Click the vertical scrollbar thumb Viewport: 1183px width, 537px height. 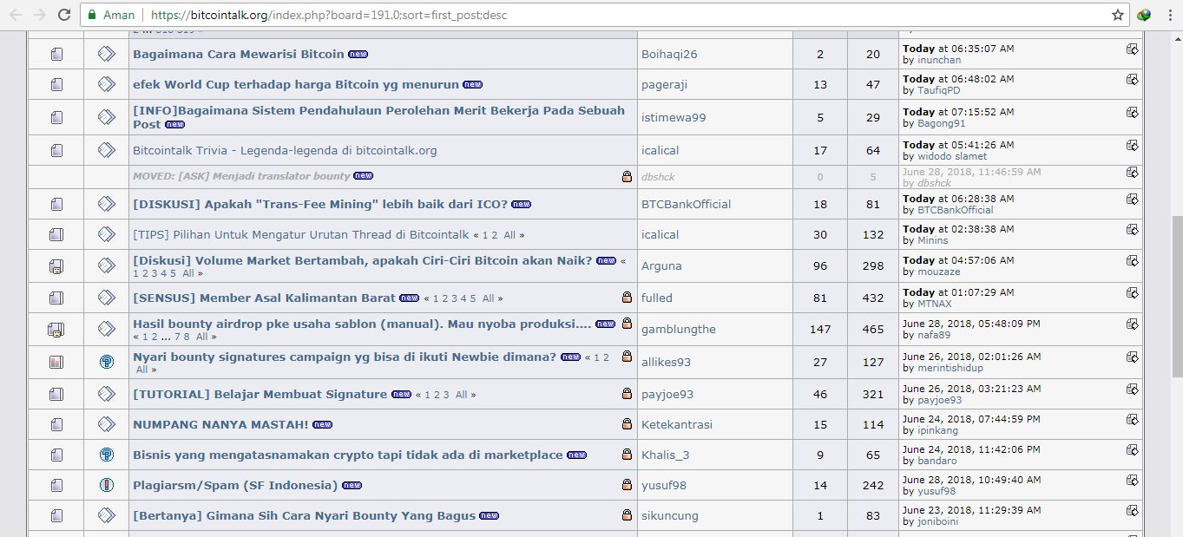(x=1177, y=296)
